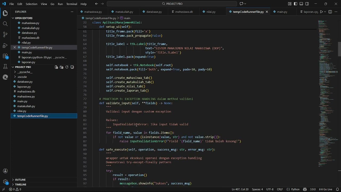Click the Run Python File play button

(321, 12)
